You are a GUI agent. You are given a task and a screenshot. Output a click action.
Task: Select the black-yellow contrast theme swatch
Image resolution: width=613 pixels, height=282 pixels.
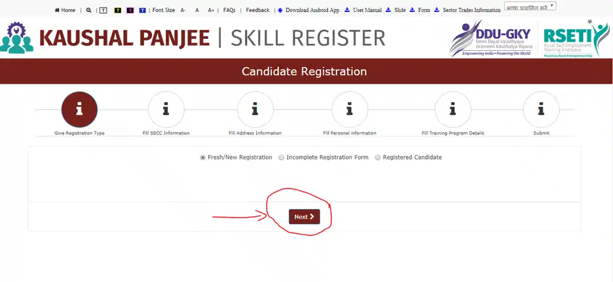117,10
